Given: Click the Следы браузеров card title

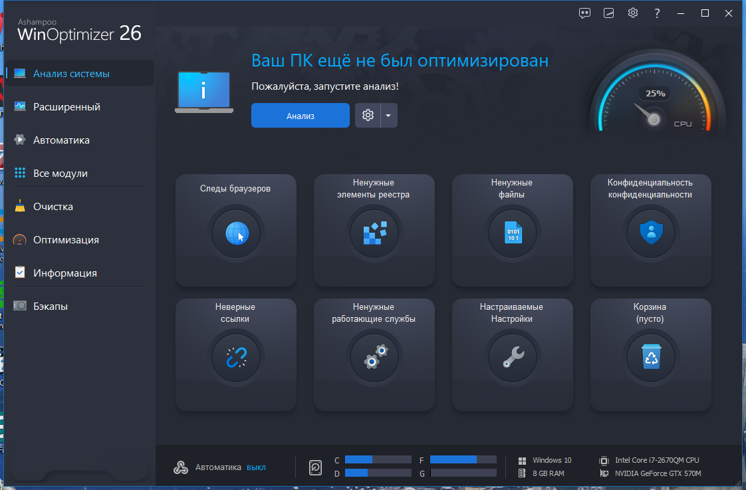Looking at the screenshot, I should point(235,188).
